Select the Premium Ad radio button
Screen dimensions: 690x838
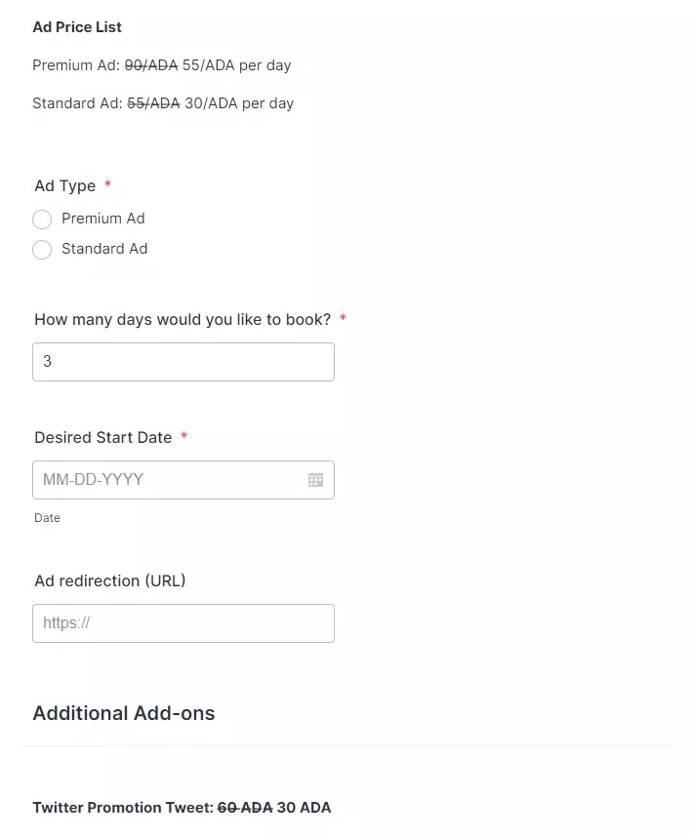click(x=42, y=219)
